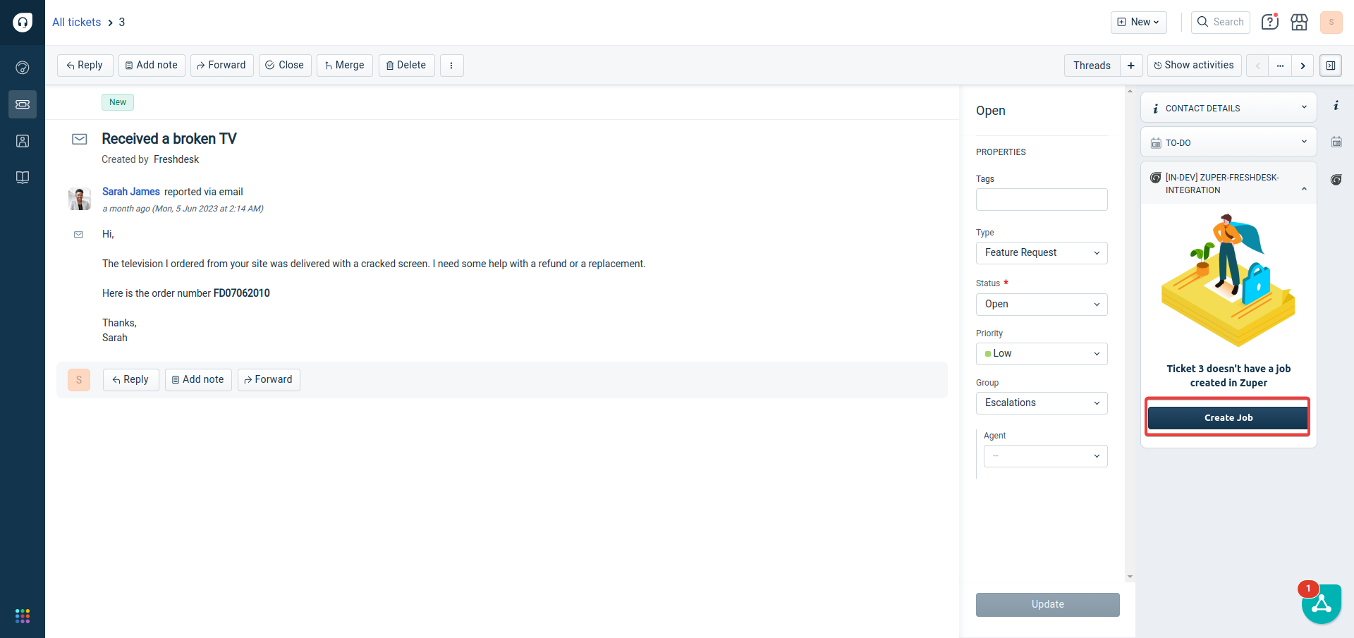Screen dimensions: 1354x638
Task: Open the Type dropdown showing Feature Request
Action: [x=1041, y=253]
